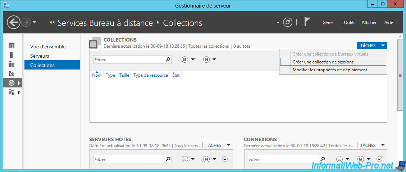Click the refresh icon in header
This screenshot has width=406, height=172.
tap(287, 23)
